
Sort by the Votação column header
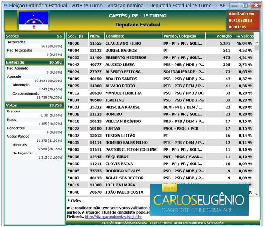pos(218,36)
